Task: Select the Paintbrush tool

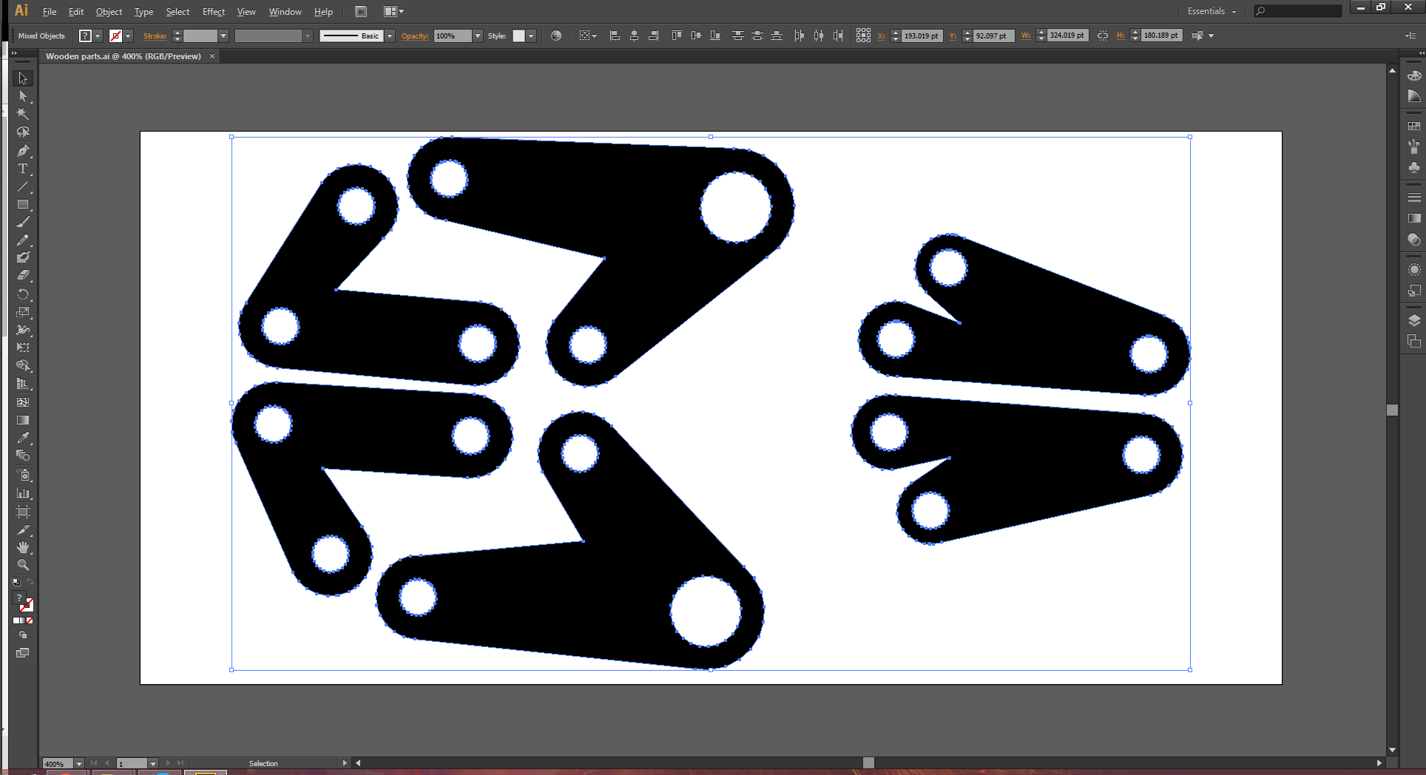Action: [x=23, y=222]
